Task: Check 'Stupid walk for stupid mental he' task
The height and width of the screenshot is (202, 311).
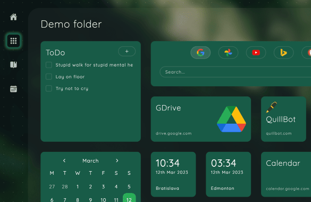Action: pyautogui.click(x=49, y=65)
